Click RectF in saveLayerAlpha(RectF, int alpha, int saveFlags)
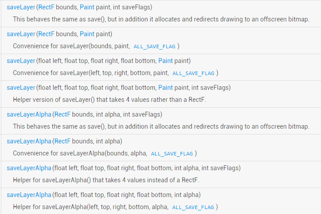 pyautogui.click(x=63, y=114)
